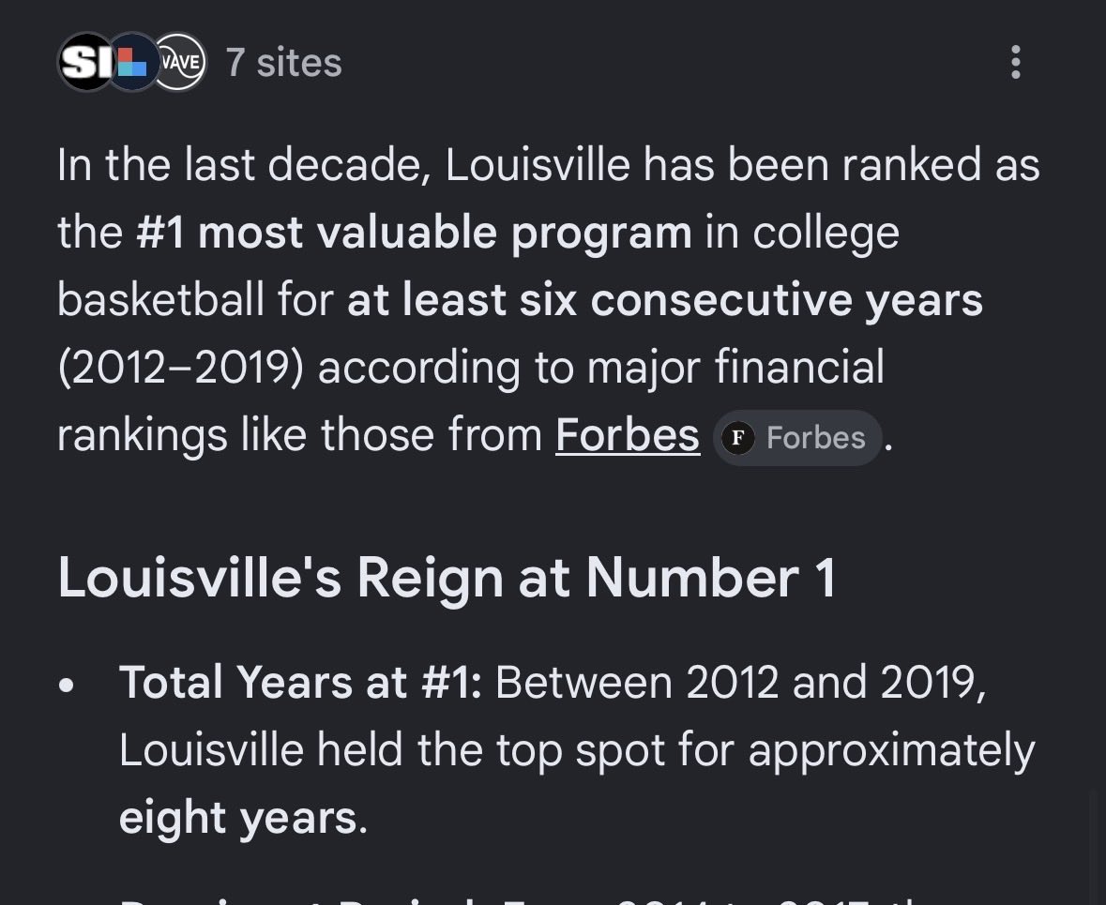Open the WAVE source icon
Image resolution: width=1106 pixels, height=905 pixels.
(180, 62)
